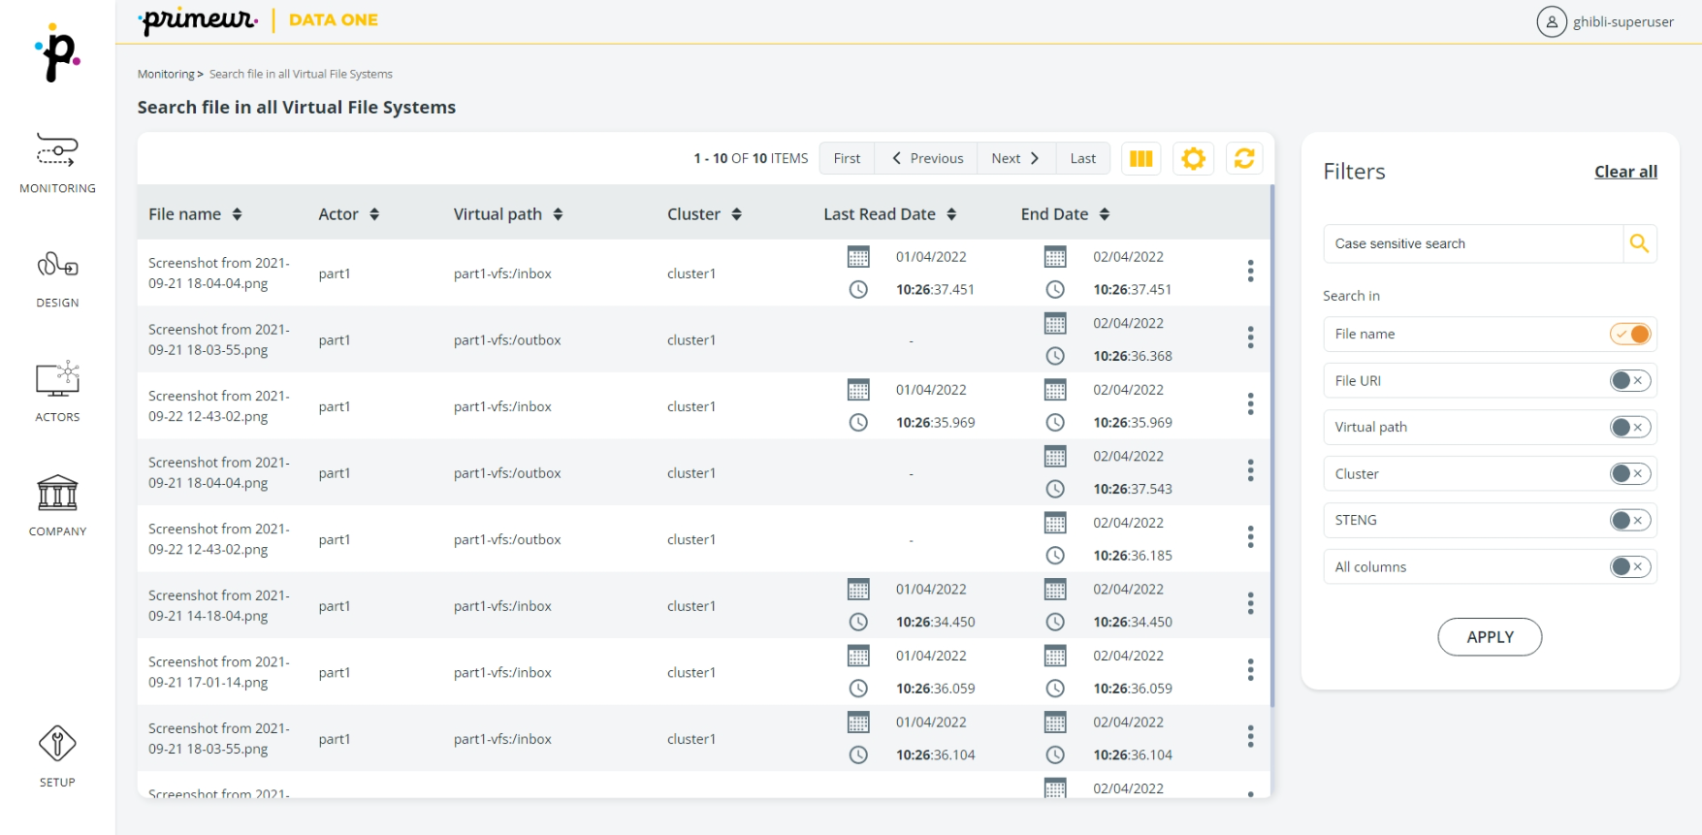Select file name Screenshot from 2021-09-21 14-18-04.png
Image resolution: width=1702 pixels, height=835 pixels.
click(x=219, y=605)
